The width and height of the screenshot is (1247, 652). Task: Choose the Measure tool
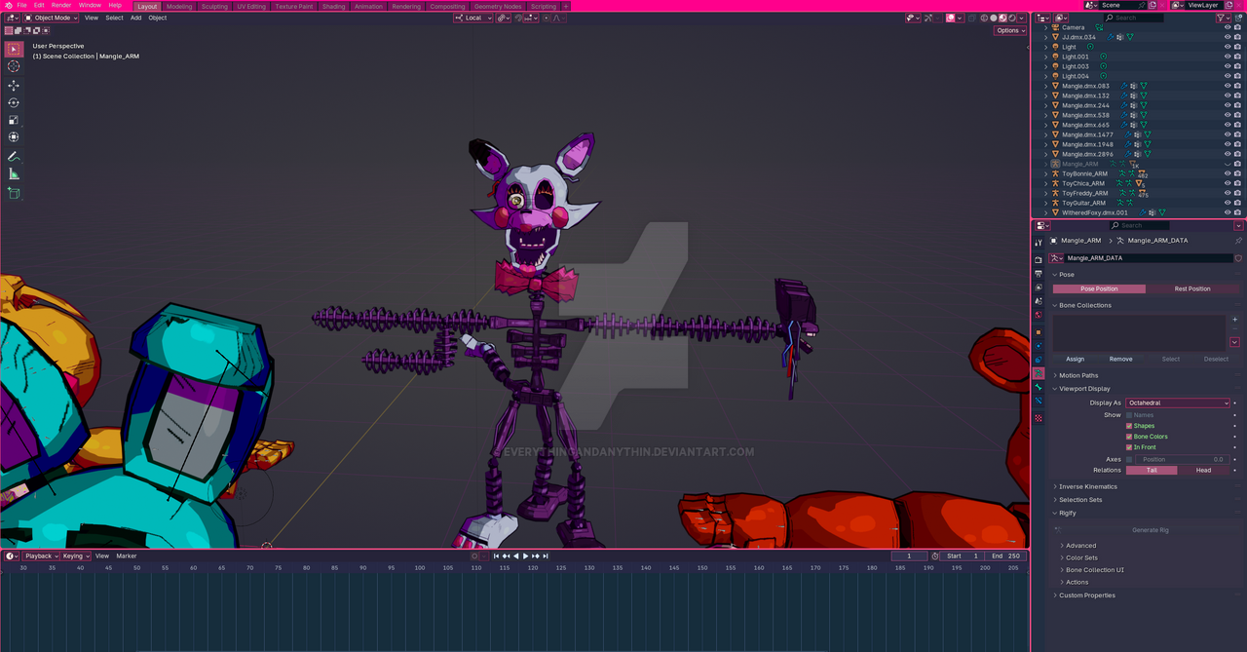click(x=14, y=173)
